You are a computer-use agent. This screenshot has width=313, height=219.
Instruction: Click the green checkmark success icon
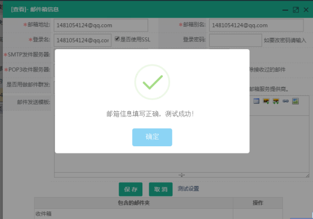pos(152,82)
